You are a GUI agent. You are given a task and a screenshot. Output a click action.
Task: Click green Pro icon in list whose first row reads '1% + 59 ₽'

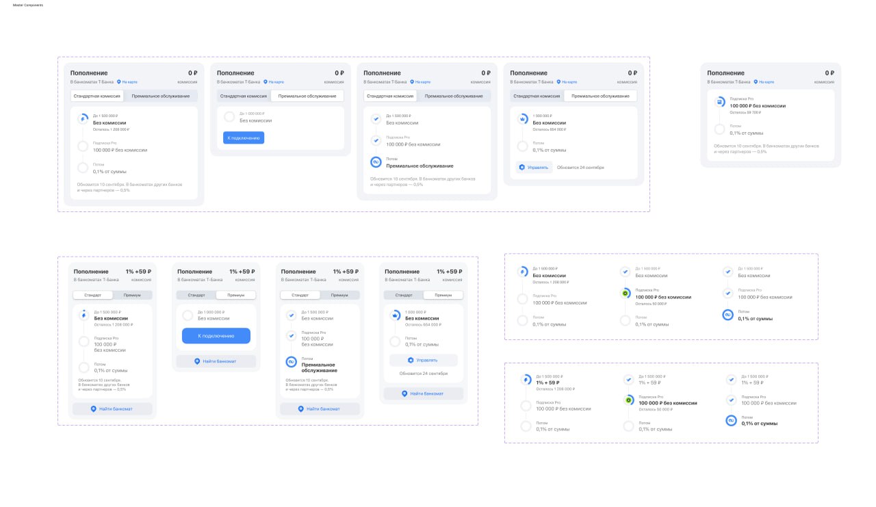tap(628, 400)
